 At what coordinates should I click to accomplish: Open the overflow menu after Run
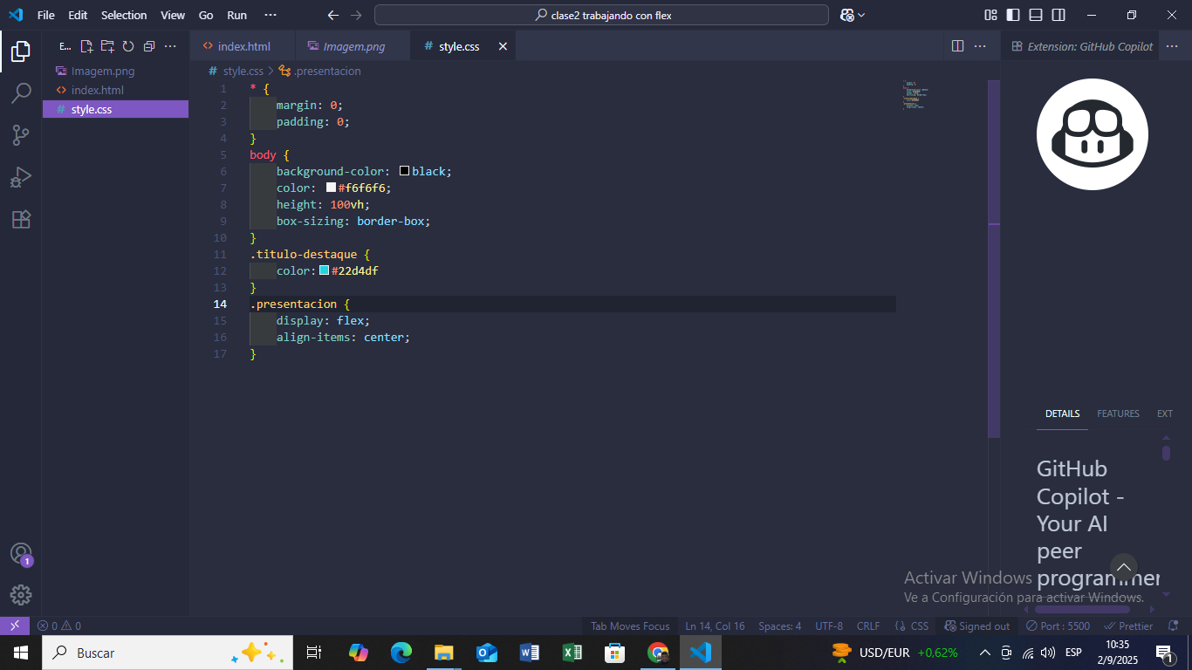click(x=271, y=15)
